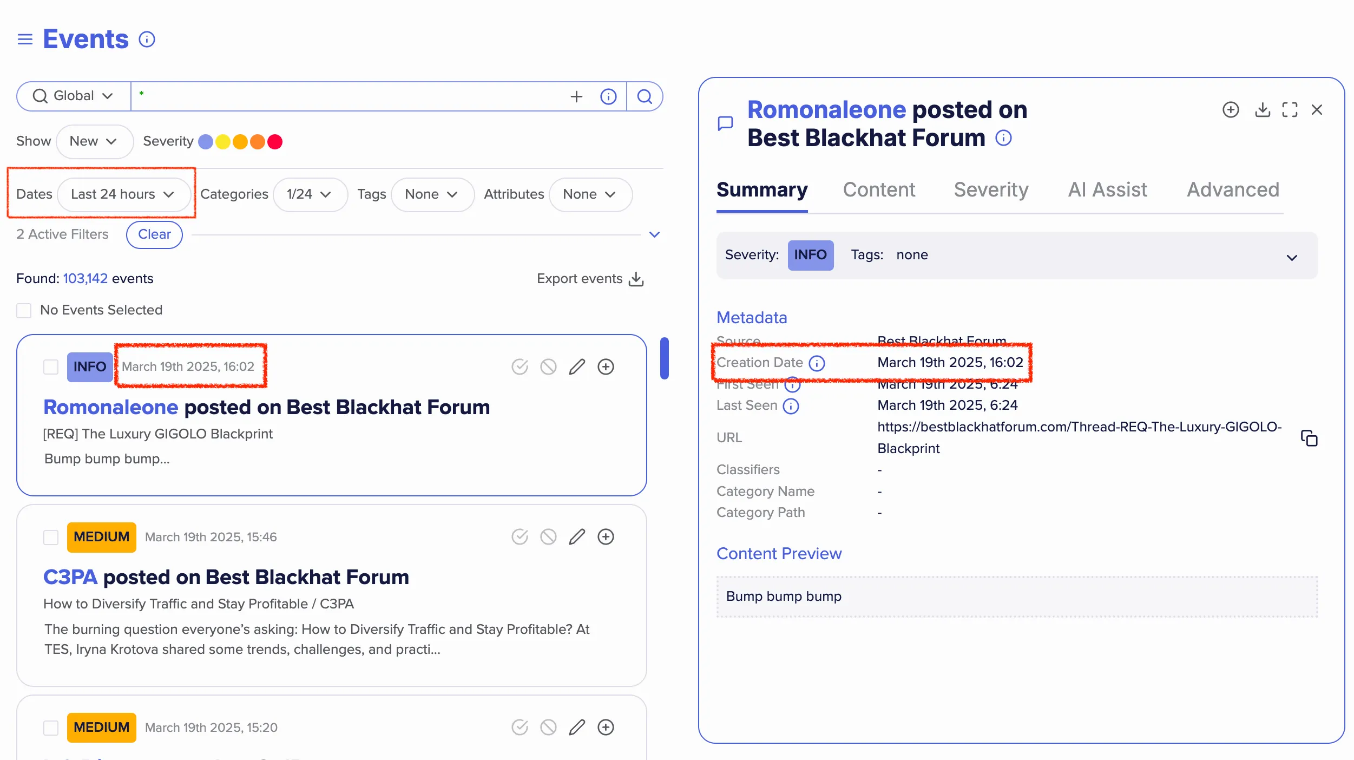Open the AI Assist tab

pyautogui.click(x=1107, y=189)
